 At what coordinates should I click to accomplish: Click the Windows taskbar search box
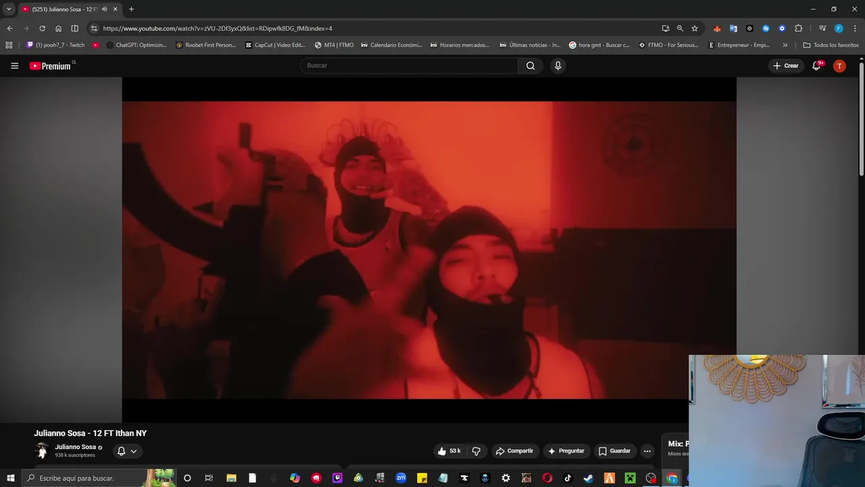(x=99, y=478)
